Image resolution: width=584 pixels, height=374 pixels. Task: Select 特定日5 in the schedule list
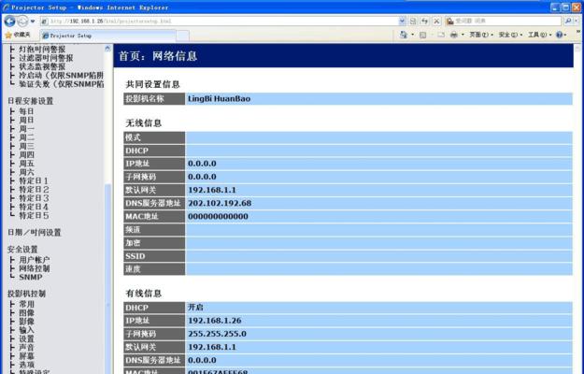click(x=34, y=215)
